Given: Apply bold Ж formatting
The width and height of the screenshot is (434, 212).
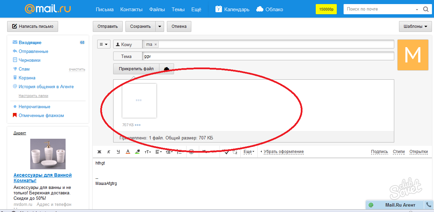Looking at the screenshot, I should coord(100,152).
